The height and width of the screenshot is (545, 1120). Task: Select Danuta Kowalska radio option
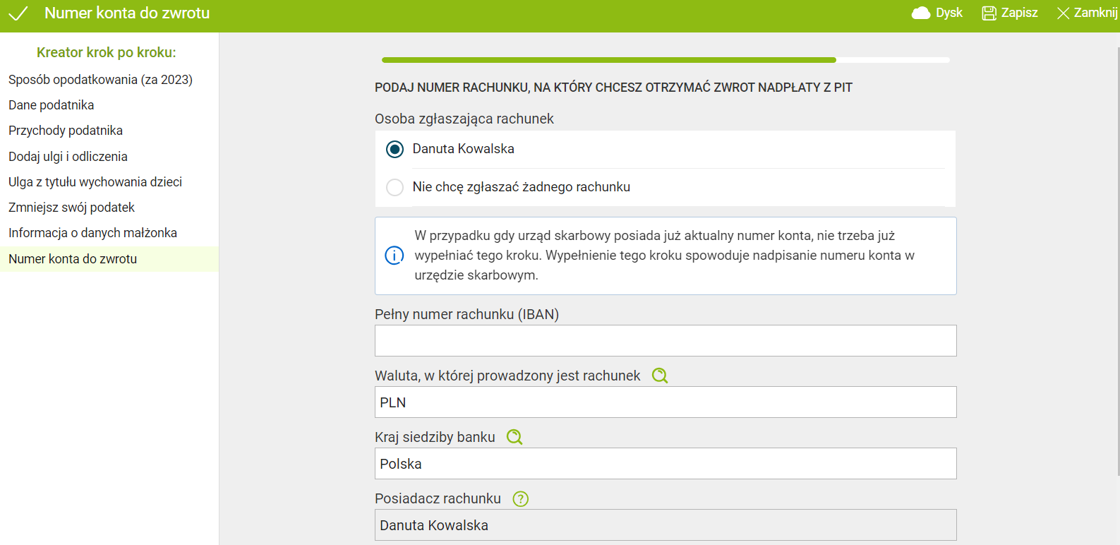coord(395,150)
